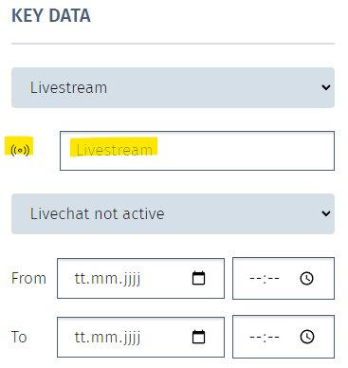Focus the Livestream name text field
Viewport: 348px width, 368px height.
coord(197,151)
